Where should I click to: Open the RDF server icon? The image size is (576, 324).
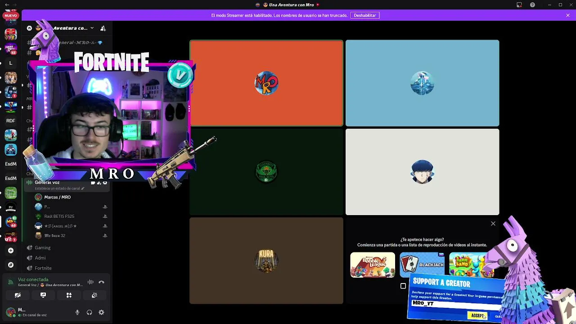click(x=11, y=121)
